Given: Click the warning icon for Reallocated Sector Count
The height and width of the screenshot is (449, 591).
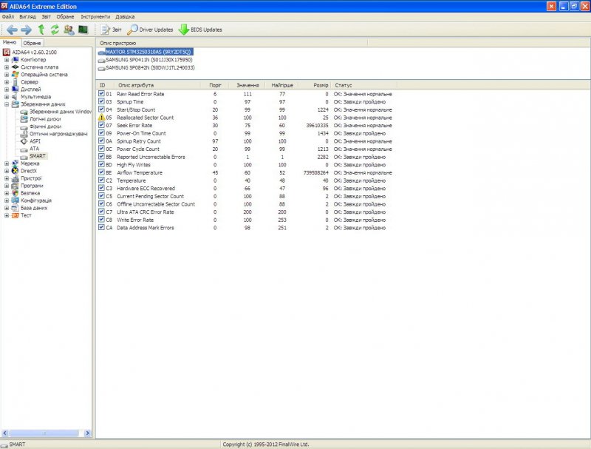Looking at the screenshot, I should tap(102, 118).
